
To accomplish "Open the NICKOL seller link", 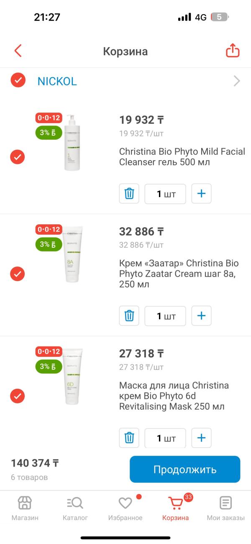I will [x=57, y=81].
